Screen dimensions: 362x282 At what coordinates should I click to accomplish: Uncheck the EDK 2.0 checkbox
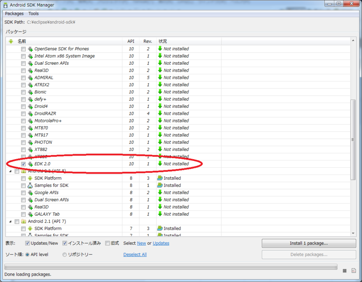point(24,164)
